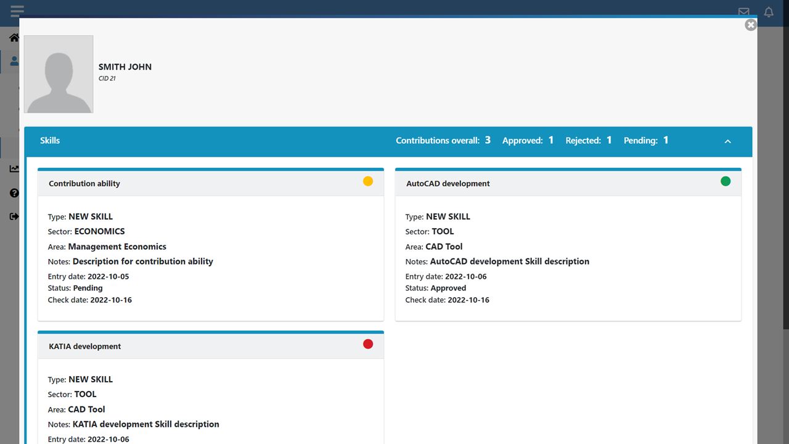Image resolution: width=789 pixels, height=444 pixels.
Task: Open the hamburger navigation menu
Action: [17, 10]
